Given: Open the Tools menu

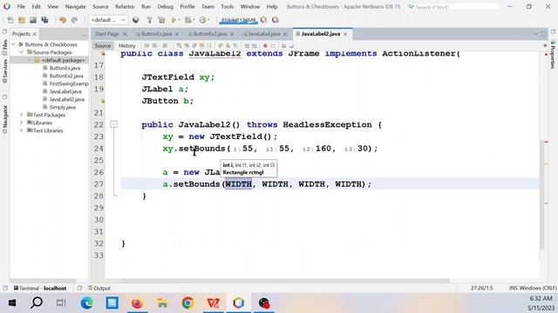Looking at the screenshot, I should pos(227,7).
